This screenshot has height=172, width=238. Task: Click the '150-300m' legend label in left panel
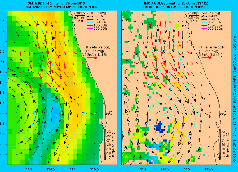coord(101,25)
